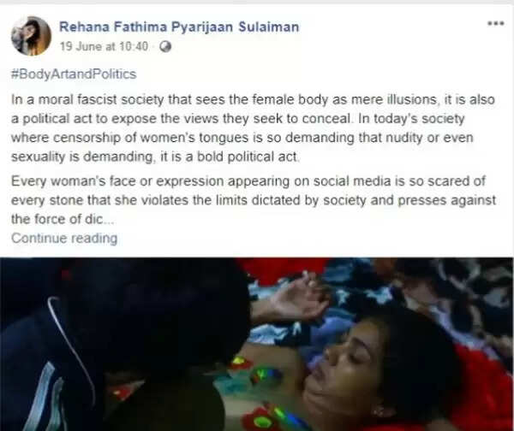Open the post options three-dot menu

tap(495, 24)
